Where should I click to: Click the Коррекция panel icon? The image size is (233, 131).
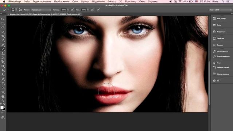pos(214,32)
